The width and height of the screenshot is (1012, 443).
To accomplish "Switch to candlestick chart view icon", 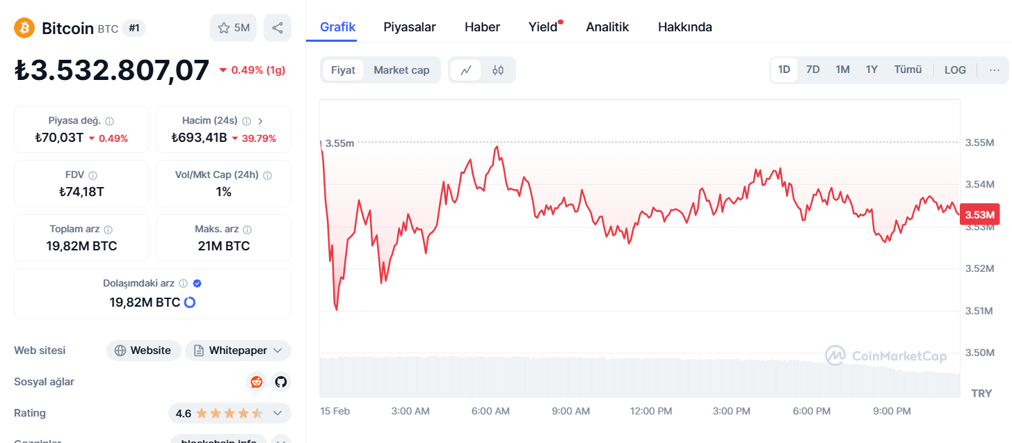I will click(498, 70).
